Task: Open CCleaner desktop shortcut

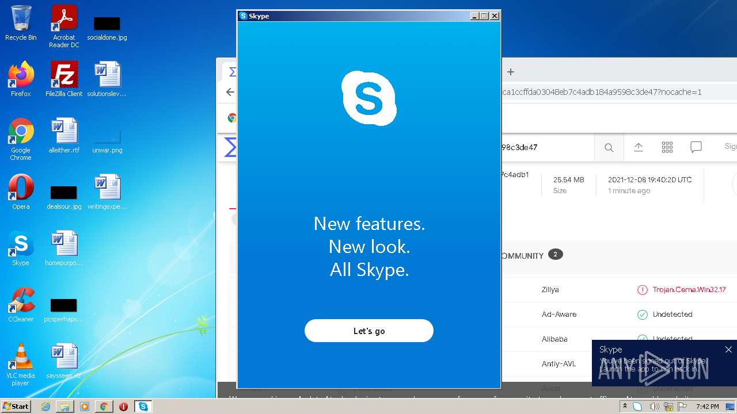Action: [x=21, y=305]
